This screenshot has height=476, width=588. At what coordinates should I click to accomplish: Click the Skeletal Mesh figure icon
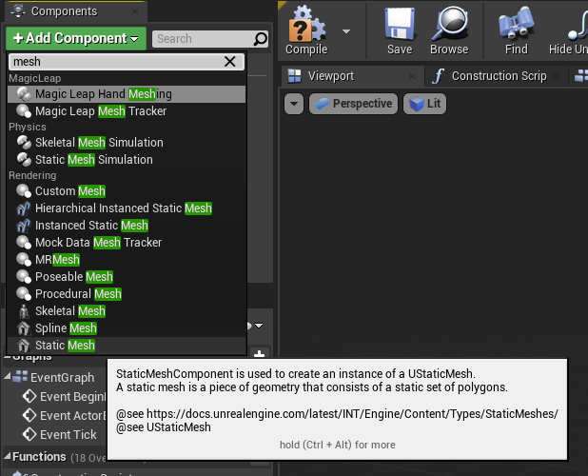coord(24,311)
